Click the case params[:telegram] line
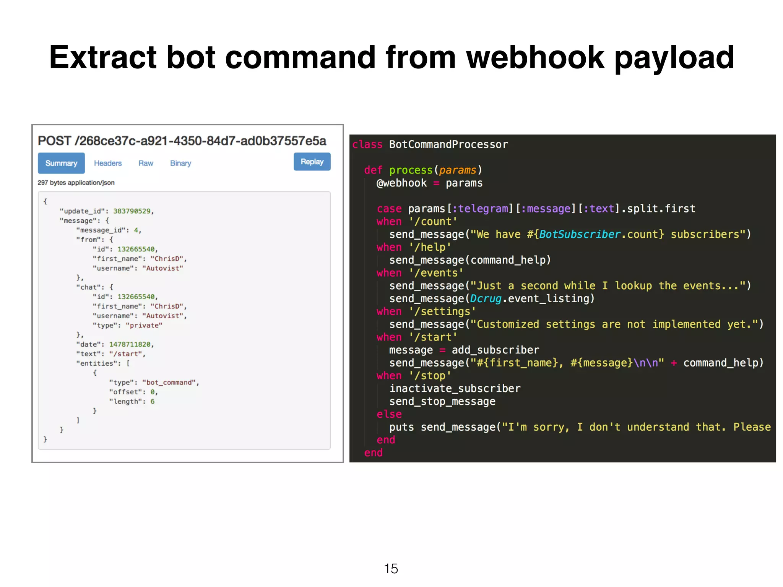 pyautogui.click(x=536, y=209)
